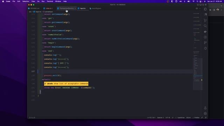224x126 pixels.
Task: Open the Code menu in menu bar
Action: 8,1
